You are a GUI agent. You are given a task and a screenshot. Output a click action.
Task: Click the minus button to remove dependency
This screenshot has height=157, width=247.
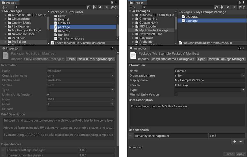(x=241, y=141)
